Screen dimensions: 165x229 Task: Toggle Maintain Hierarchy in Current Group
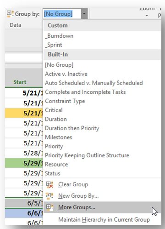104,219
